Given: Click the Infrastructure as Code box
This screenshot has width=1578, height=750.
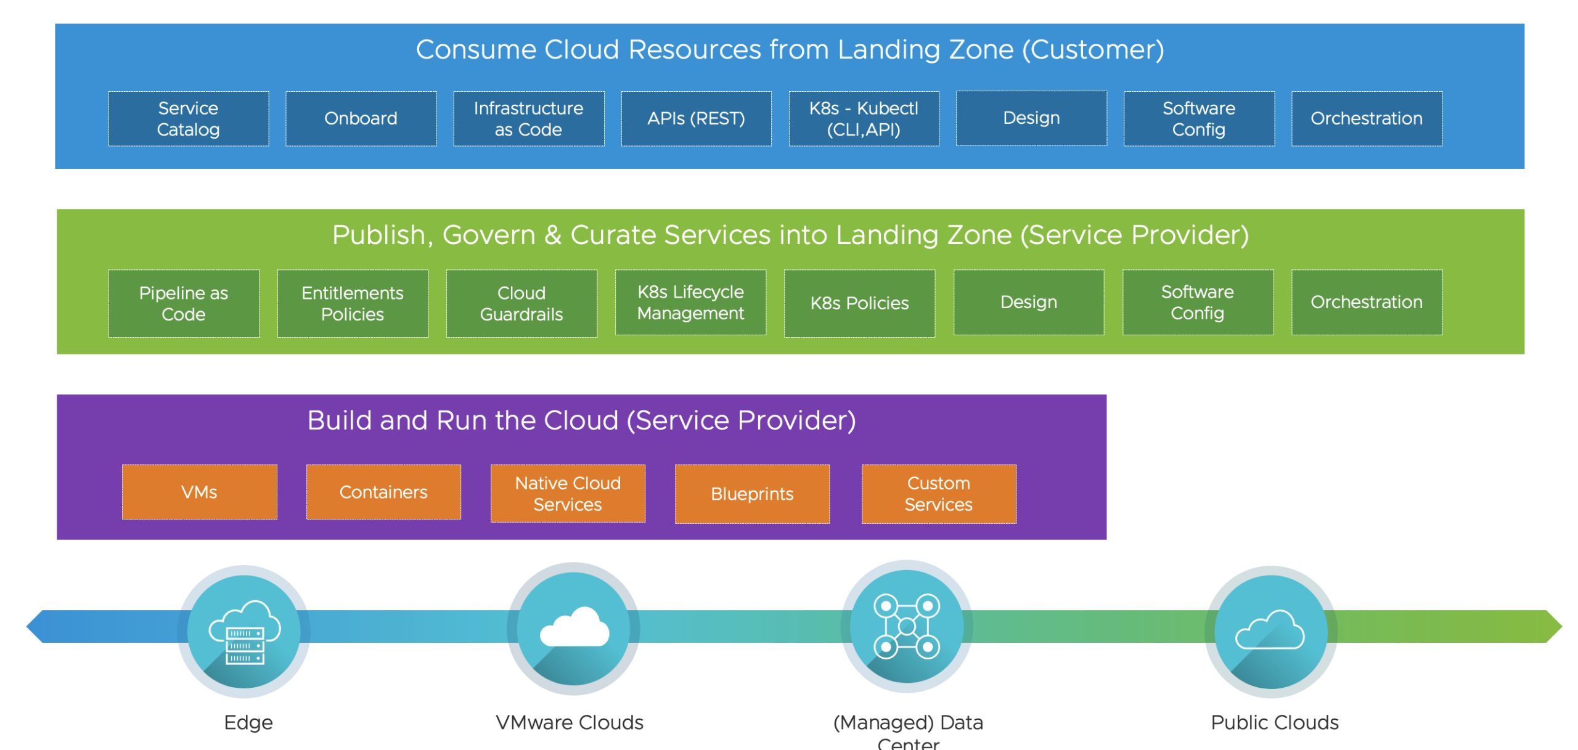Looking at the screenshot, I should [x=529, y=119].
